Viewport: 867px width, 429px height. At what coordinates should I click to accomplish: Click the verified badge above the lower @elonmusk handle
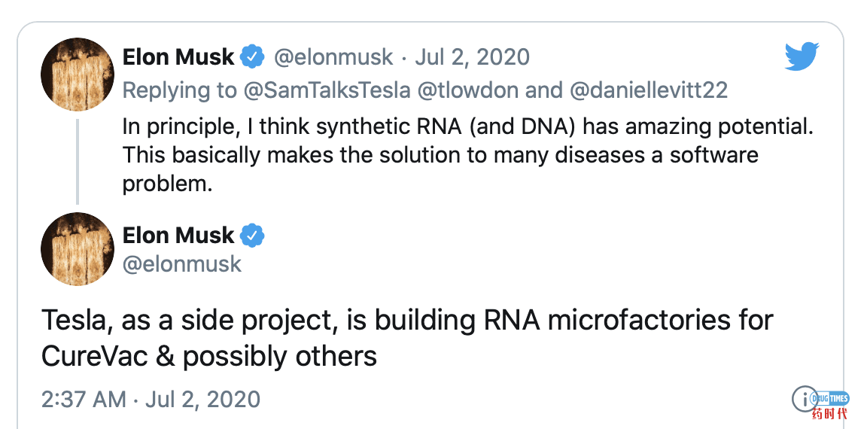click(x=252, y=236)
